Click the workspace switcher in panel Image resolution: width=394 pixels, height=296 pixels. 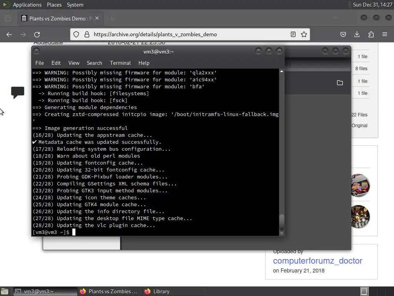tap(364, 291)
